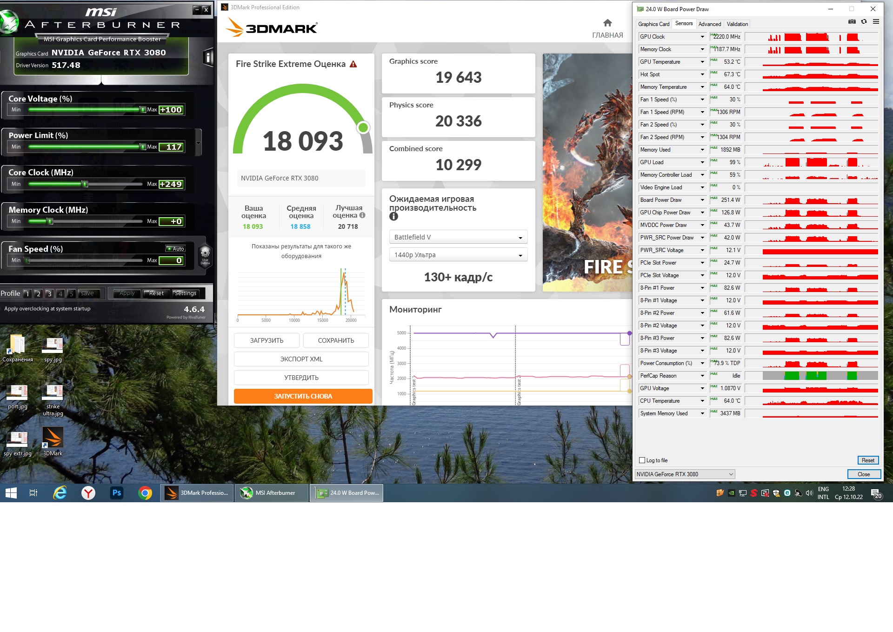Image resolution: width=893 pixels, height=632 pixels.
Task: Open the Photoshop icon in the taskbar
Action: pos(116,493)
